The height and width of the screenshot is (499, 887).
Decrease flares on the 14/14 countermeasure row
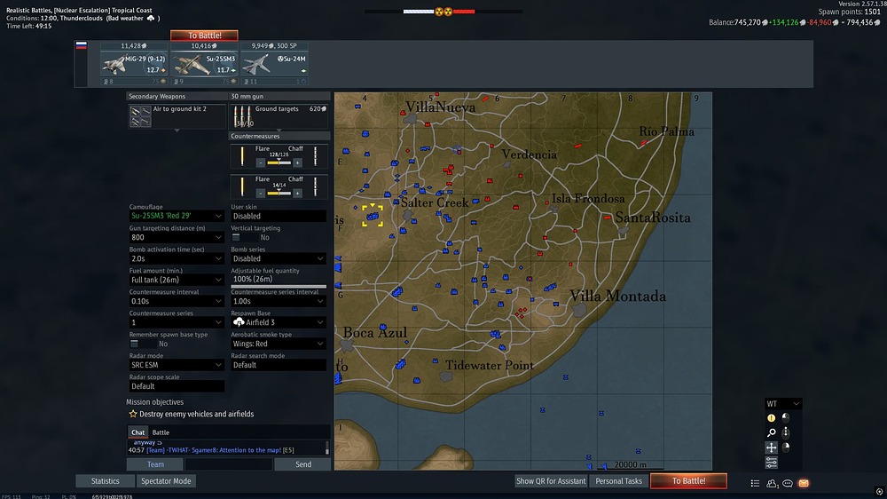click(x=260, y=194)
